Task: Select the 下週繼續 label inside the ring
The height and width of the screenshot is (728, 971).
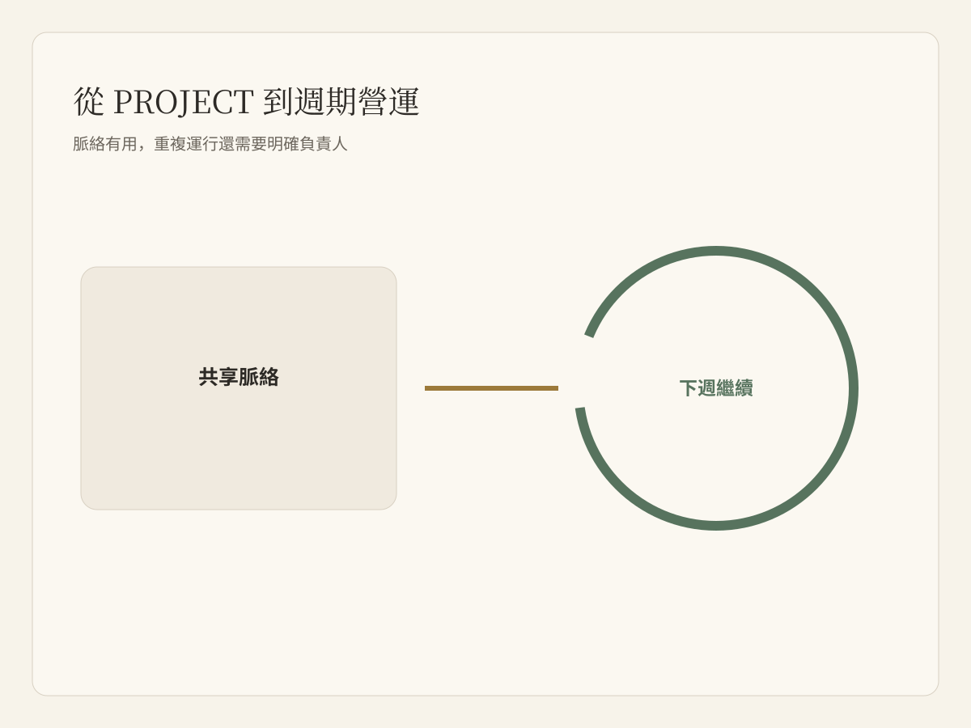Action: 716,388
